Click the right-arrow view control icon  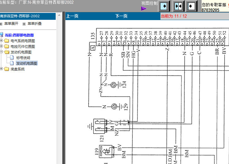click(x=164, y=6)
